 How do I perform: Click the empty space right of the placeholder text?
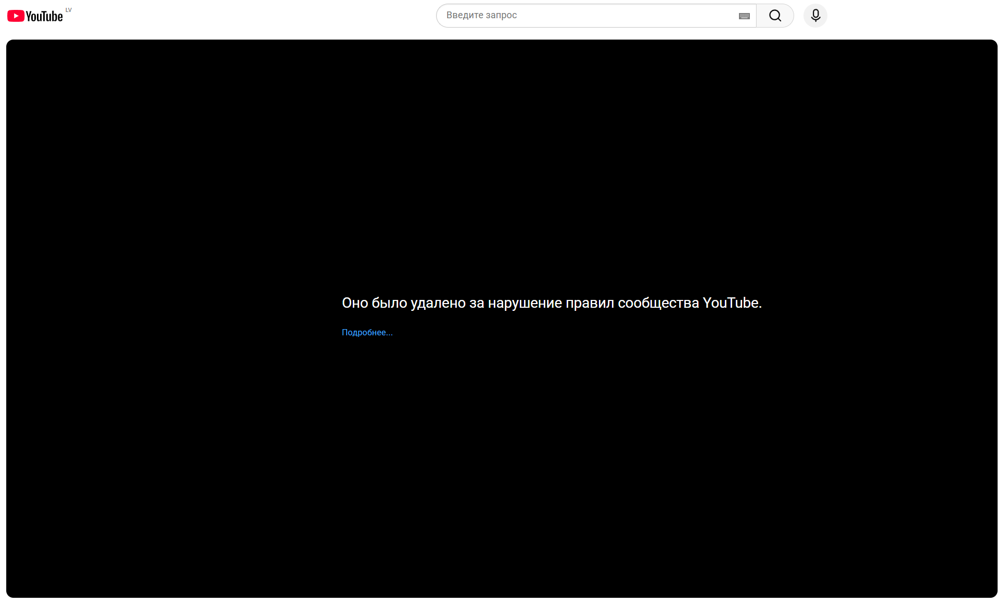click(624, 16)
